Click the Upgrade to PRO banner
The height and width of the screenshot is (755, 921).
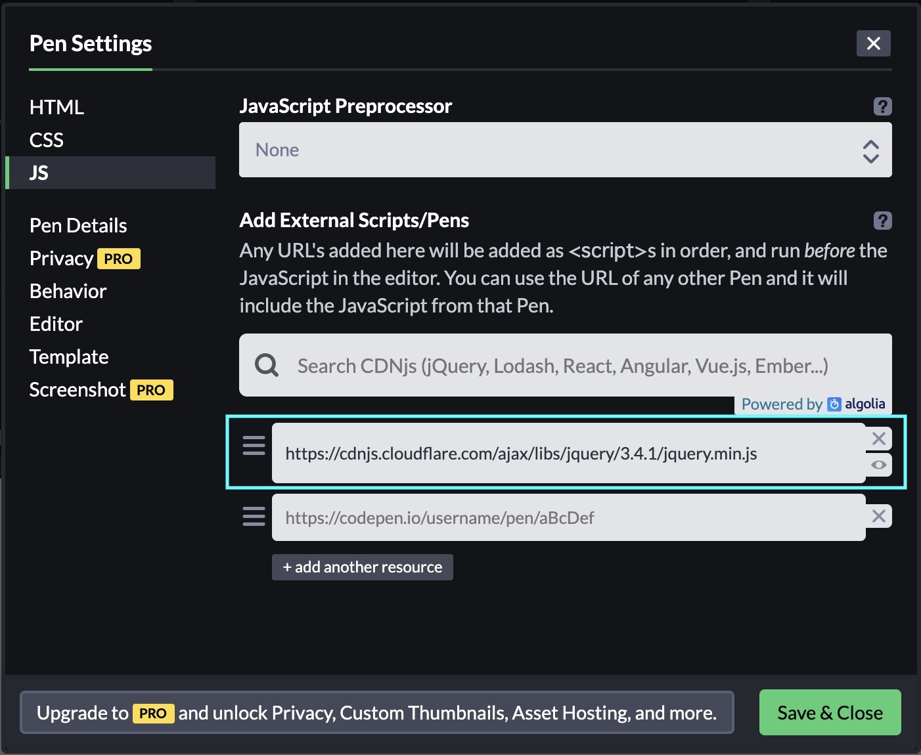click(x=376, y=712)
